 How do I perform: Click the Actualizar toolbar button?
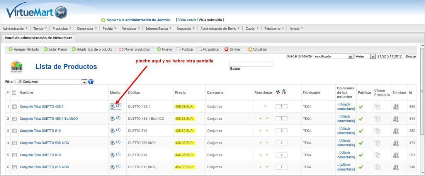257,49
